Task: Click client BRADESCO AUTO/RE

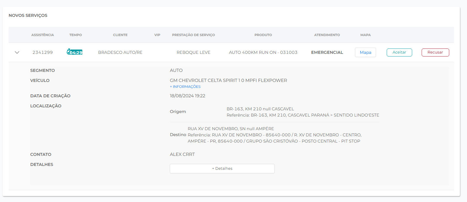Action: [120, 52]
